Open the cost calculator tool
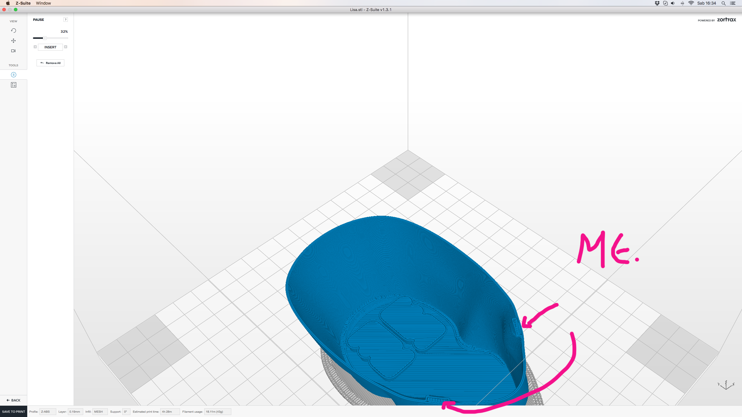 tap(13, 85)
